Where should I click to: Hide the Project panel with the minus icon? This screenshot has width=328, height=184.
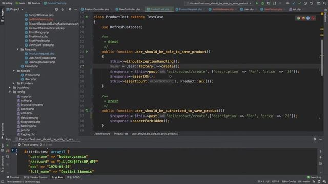coord(76,9)
